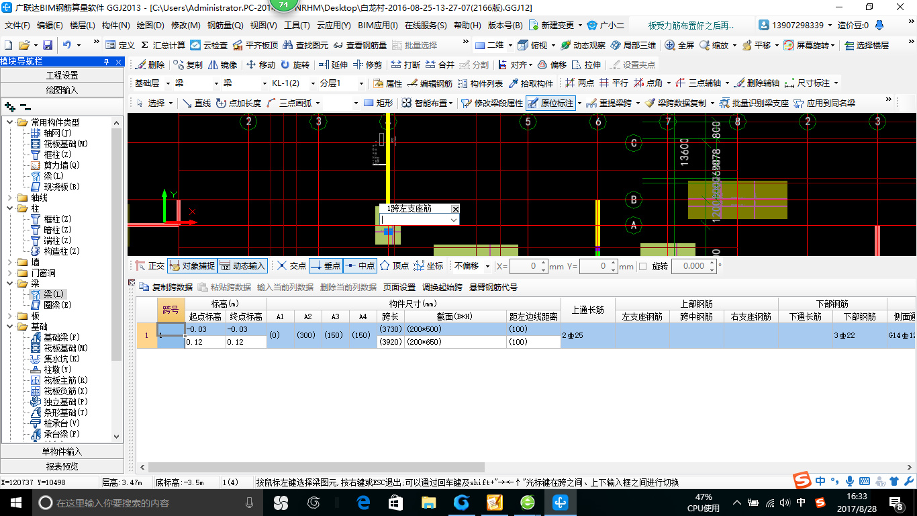Click 调换起始跨 button
This screenshot has width=917, height=516.
coord(442,288)
